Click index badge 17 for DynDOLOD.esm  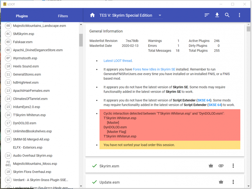8,123
